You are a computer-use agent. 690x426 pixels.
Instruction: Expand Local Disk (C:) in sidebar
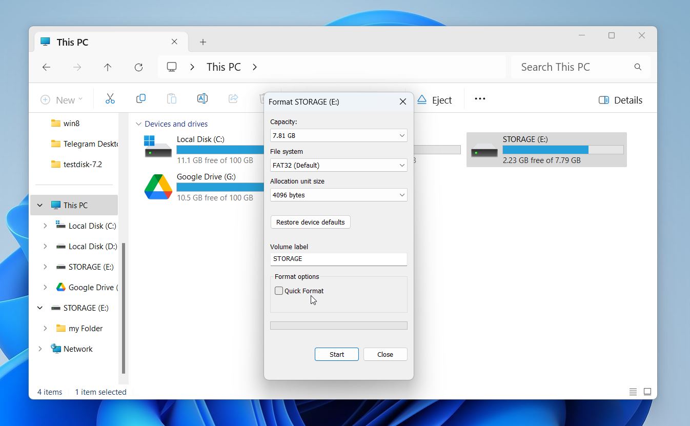pyautogui.click(x=45, y=226)
